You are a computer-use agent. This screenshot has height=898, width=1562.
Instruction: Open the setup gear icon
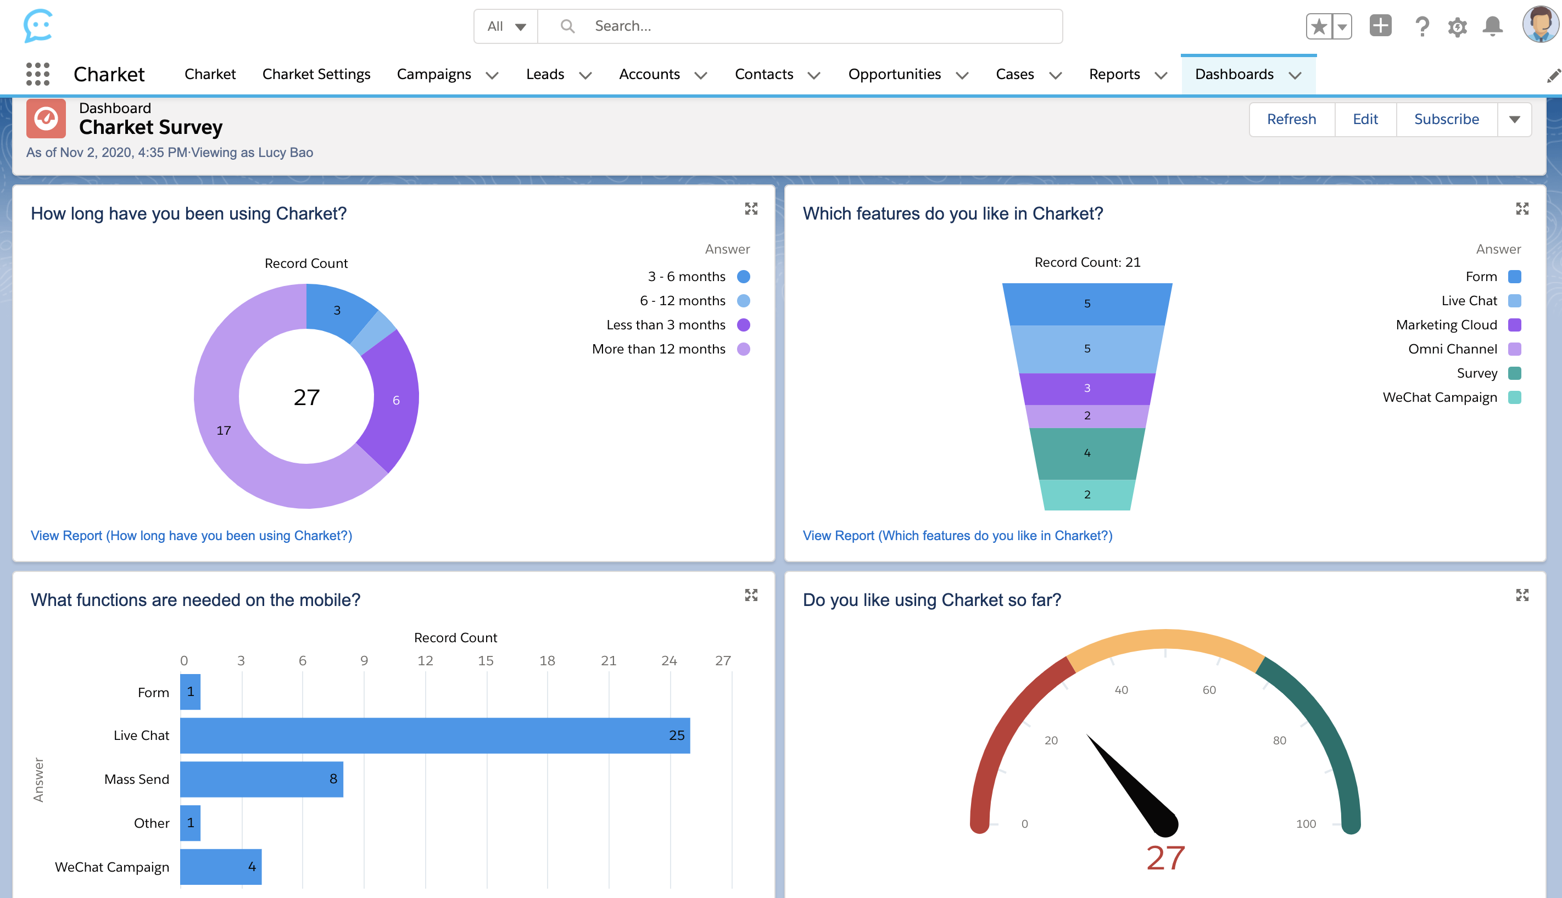coord(1457,26)
